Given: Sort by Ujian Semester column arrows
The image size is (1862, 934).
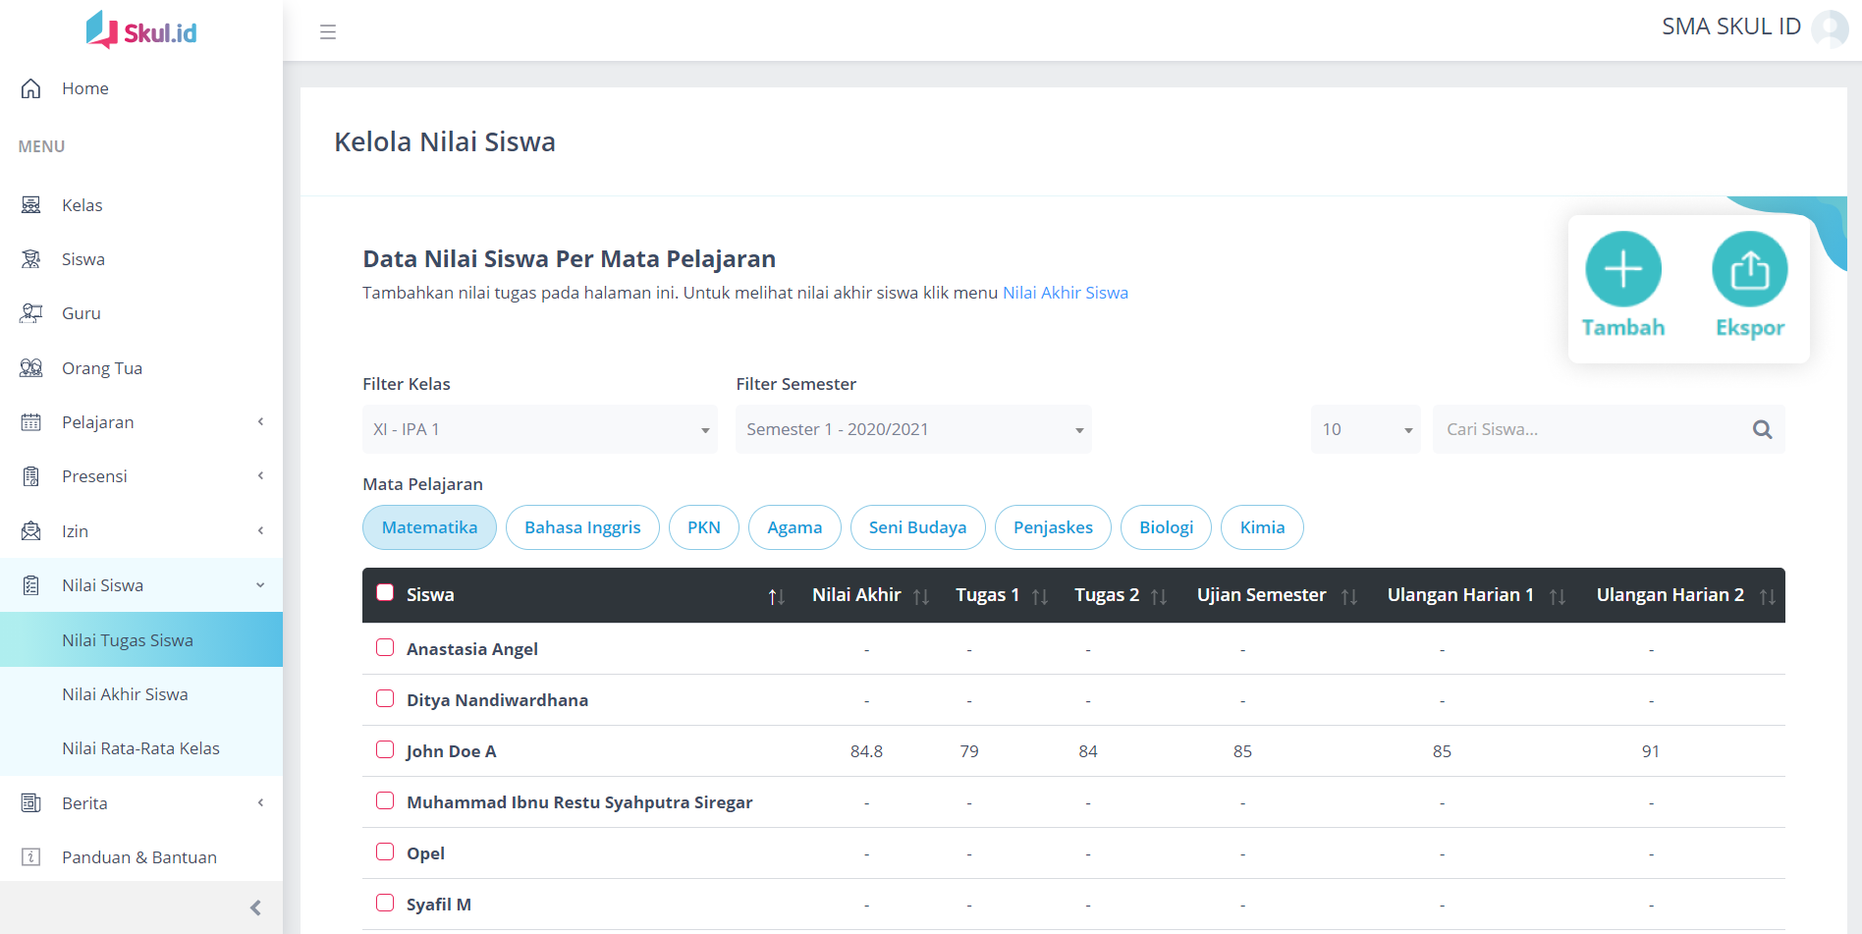Looking at the screenshot, I should (x=1348, y=596).
